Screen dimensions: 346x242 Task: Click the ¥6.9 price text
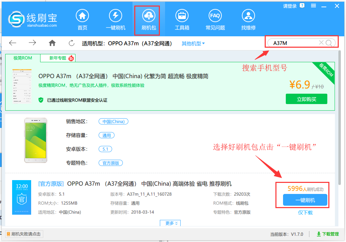300,85
